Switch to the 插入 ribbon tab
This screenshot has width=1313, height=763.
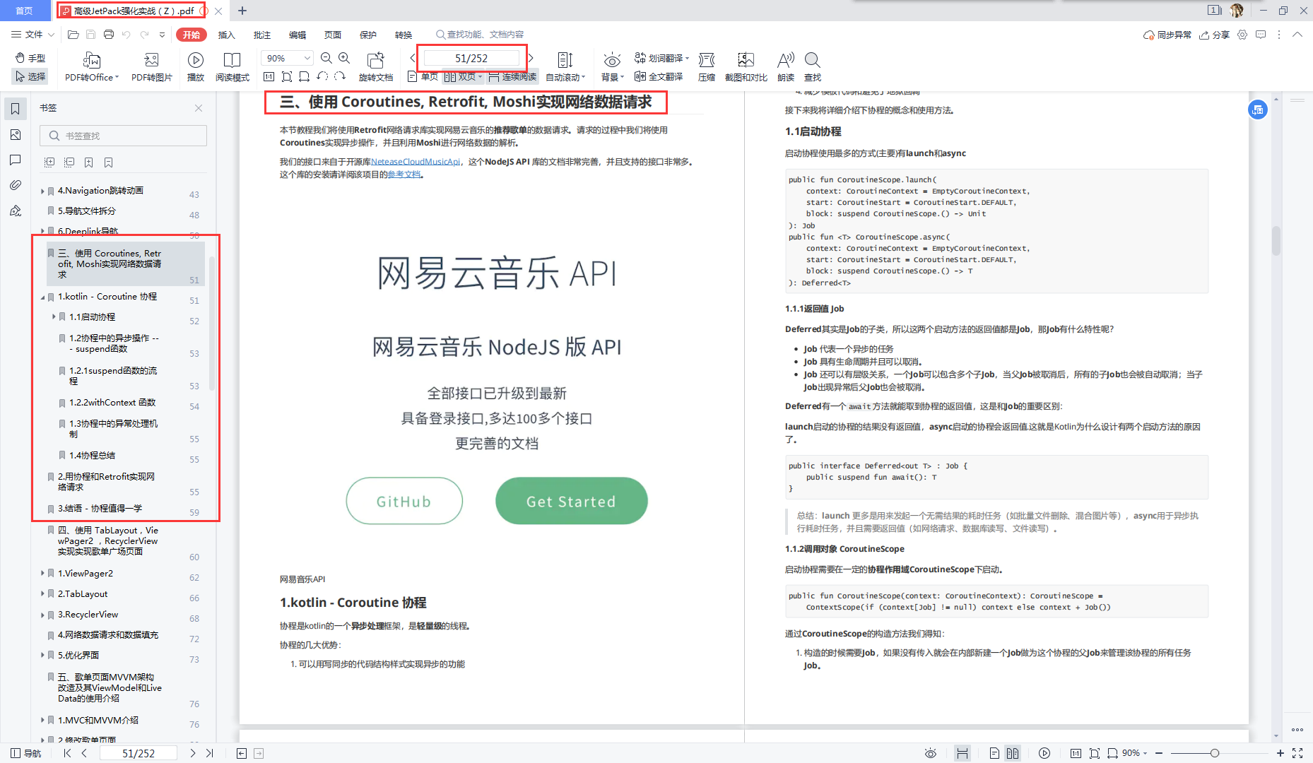[226, 35]
